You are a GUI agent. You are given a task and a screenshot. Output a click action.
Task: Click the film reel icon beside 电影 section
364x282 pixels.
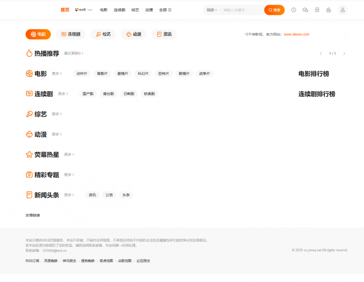28,73
